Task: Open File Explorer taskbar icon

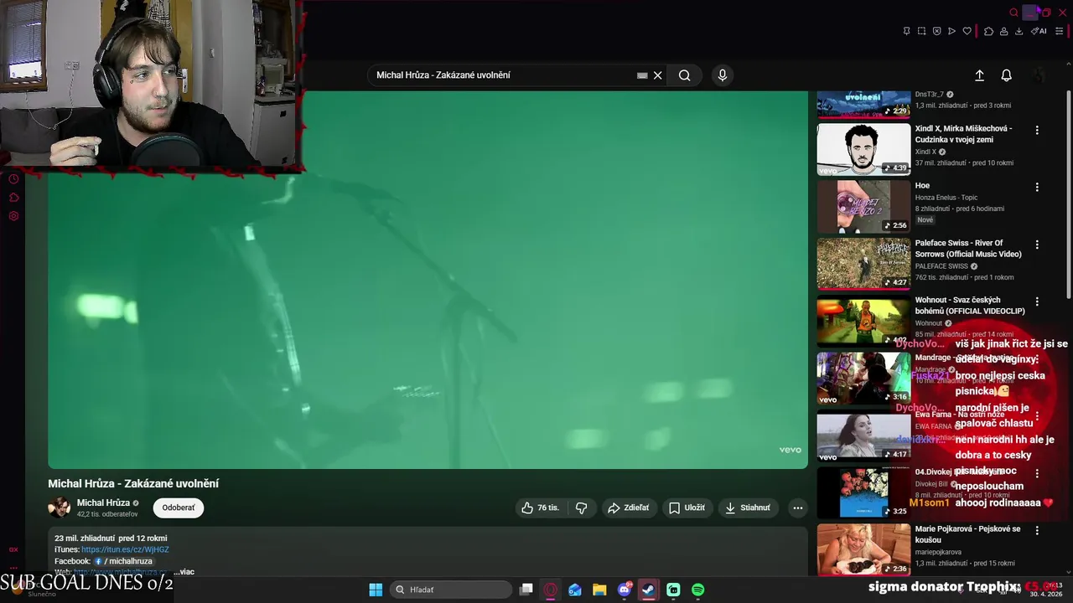Action: [x=599, y=590]
